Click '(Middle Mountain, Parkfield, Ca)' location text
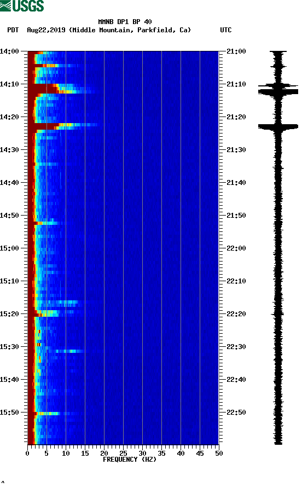The image size is (302, 488). (x=130, y=30)
